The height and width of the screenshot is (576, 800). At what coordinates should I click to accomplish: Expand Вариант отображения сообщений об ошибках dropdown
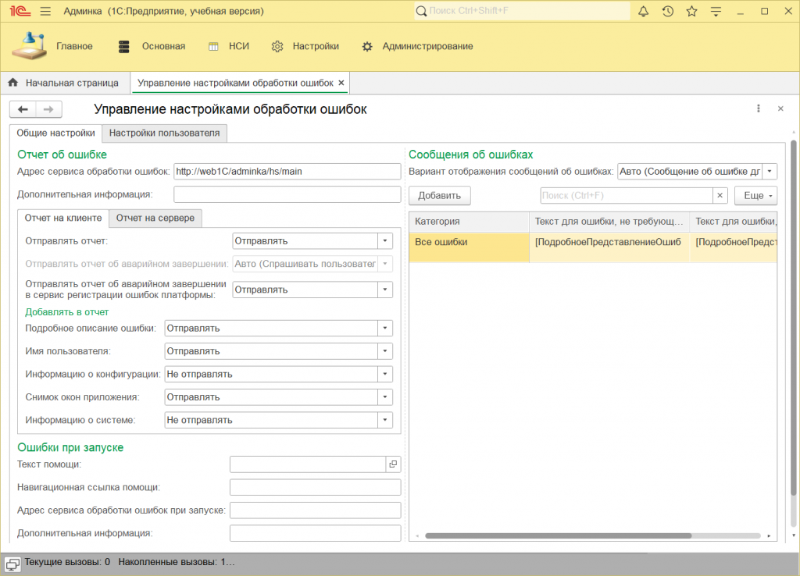[770, 172]
